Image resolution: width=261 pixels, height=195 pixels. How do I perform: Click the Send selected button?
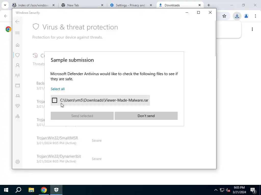(82, 116)
